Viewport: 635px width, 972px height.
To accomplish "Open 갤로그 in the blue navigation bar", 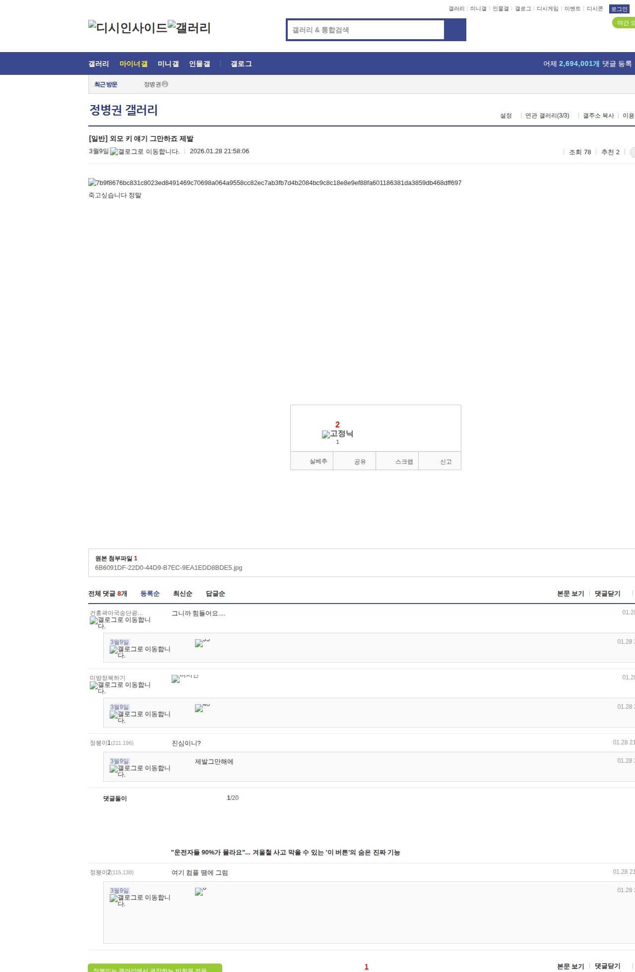I will pyautogui.click(x=241, y=63).
